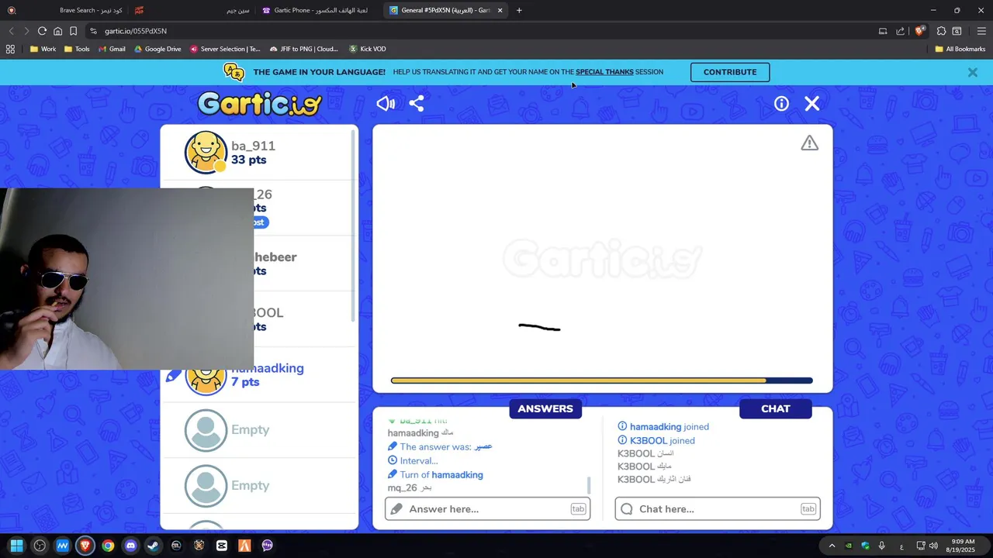Viewport: 993px width, 558px height.
Task: Click ba_911 player avatar
Action: click(x=206, y=152)
